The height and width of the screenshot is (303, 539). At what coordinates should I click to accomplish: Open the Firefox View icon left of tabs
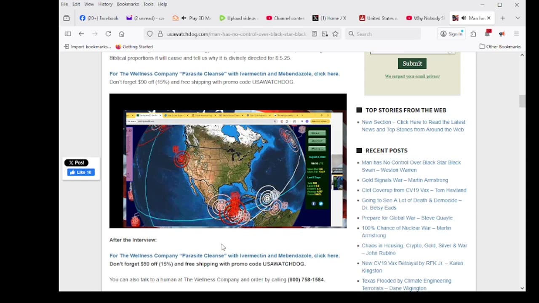[67, 18]
